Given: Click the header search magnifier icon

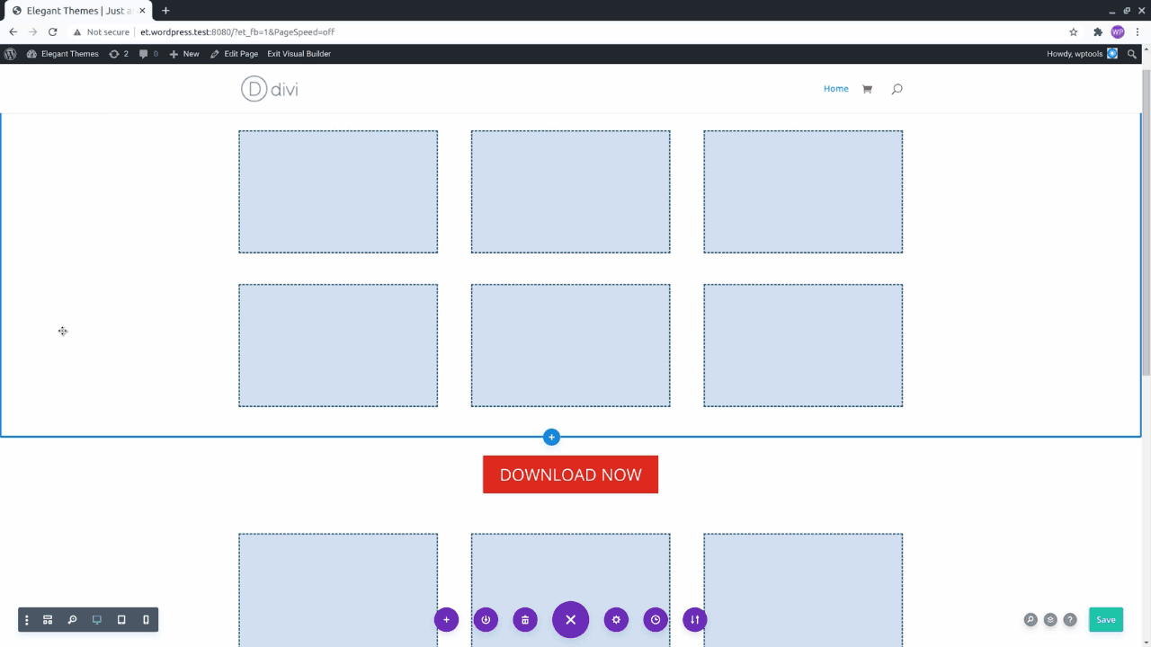Looking at the screenshot, I should click(x=897, y=89).
